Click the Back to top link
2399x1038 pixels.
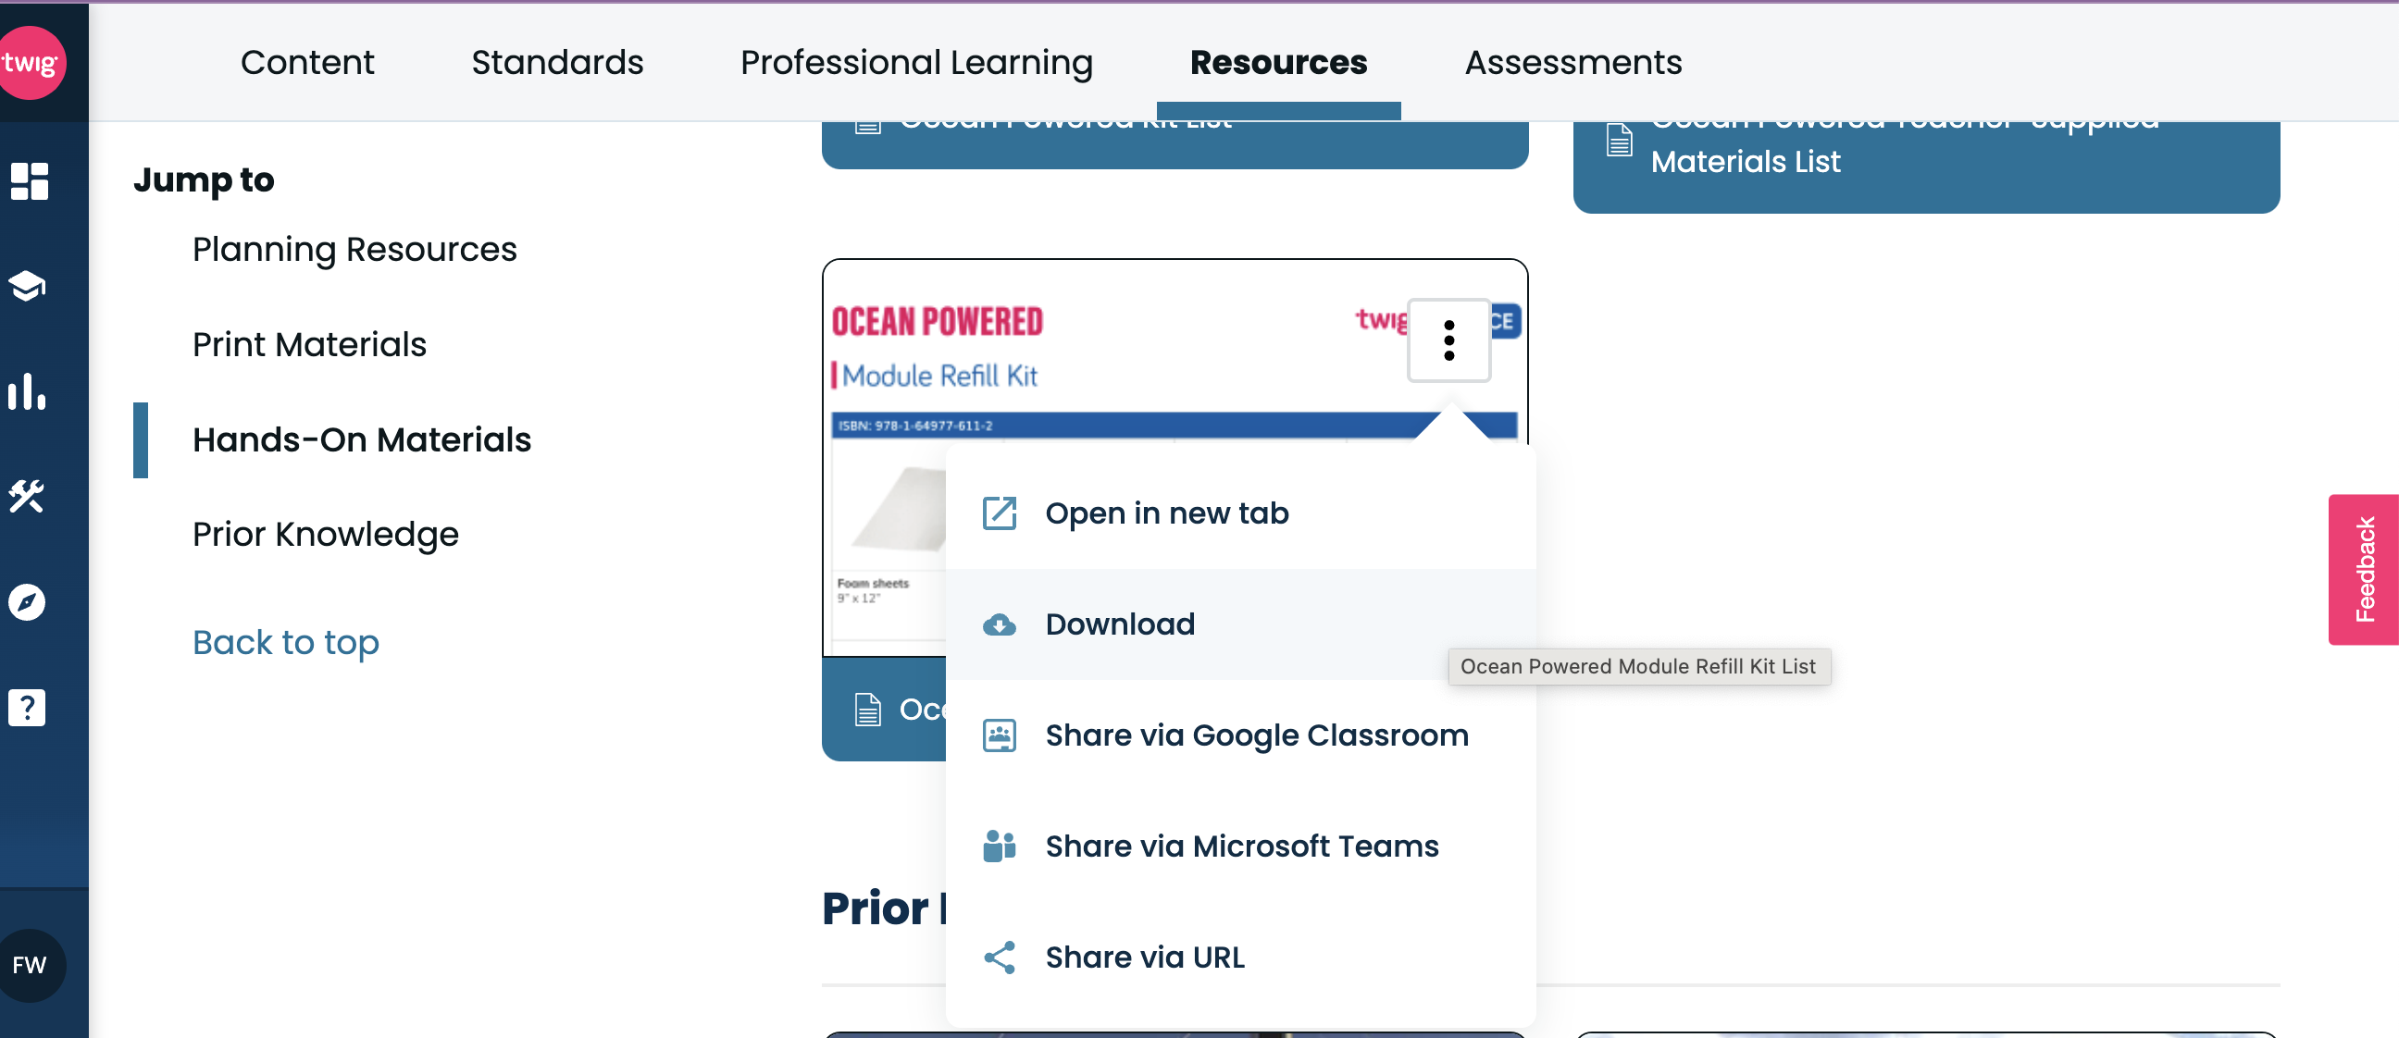click(285, 641)
